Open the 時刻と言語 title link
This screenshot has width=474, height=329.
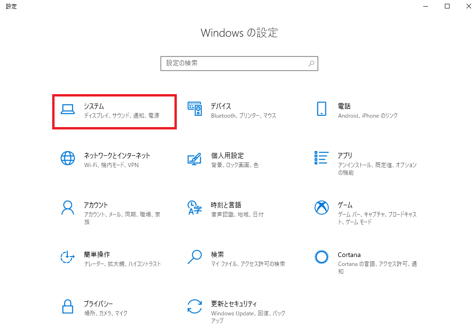click(x=226, y=205)
